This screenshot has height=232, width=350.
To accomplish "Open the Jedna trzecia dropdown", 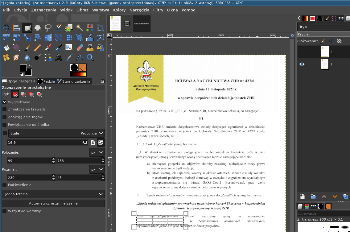I will [53, 194].
